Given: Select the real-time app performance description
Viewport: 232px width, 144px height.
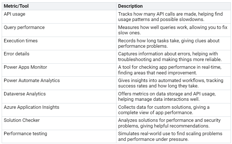Looking at the screenshot, I should 169,70.
